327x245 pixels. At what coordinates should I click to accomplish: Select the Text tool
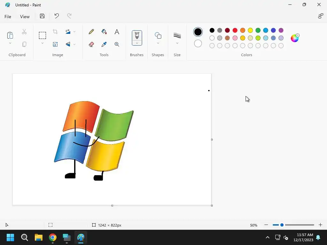point(117,32)
